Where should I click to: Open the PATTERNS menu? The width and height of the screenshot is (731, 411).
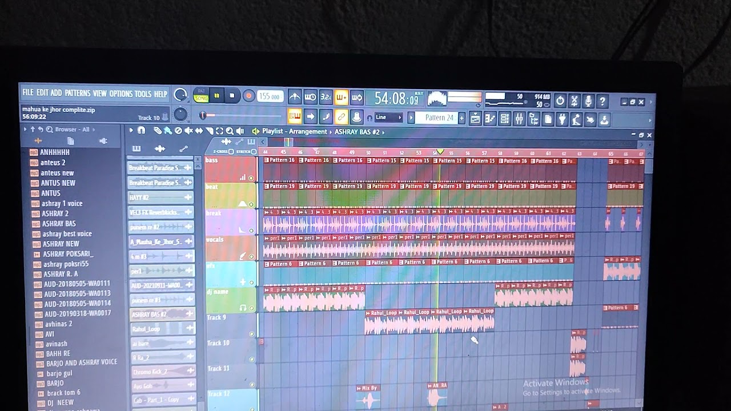pyautogui.click(x=77, y=93)
